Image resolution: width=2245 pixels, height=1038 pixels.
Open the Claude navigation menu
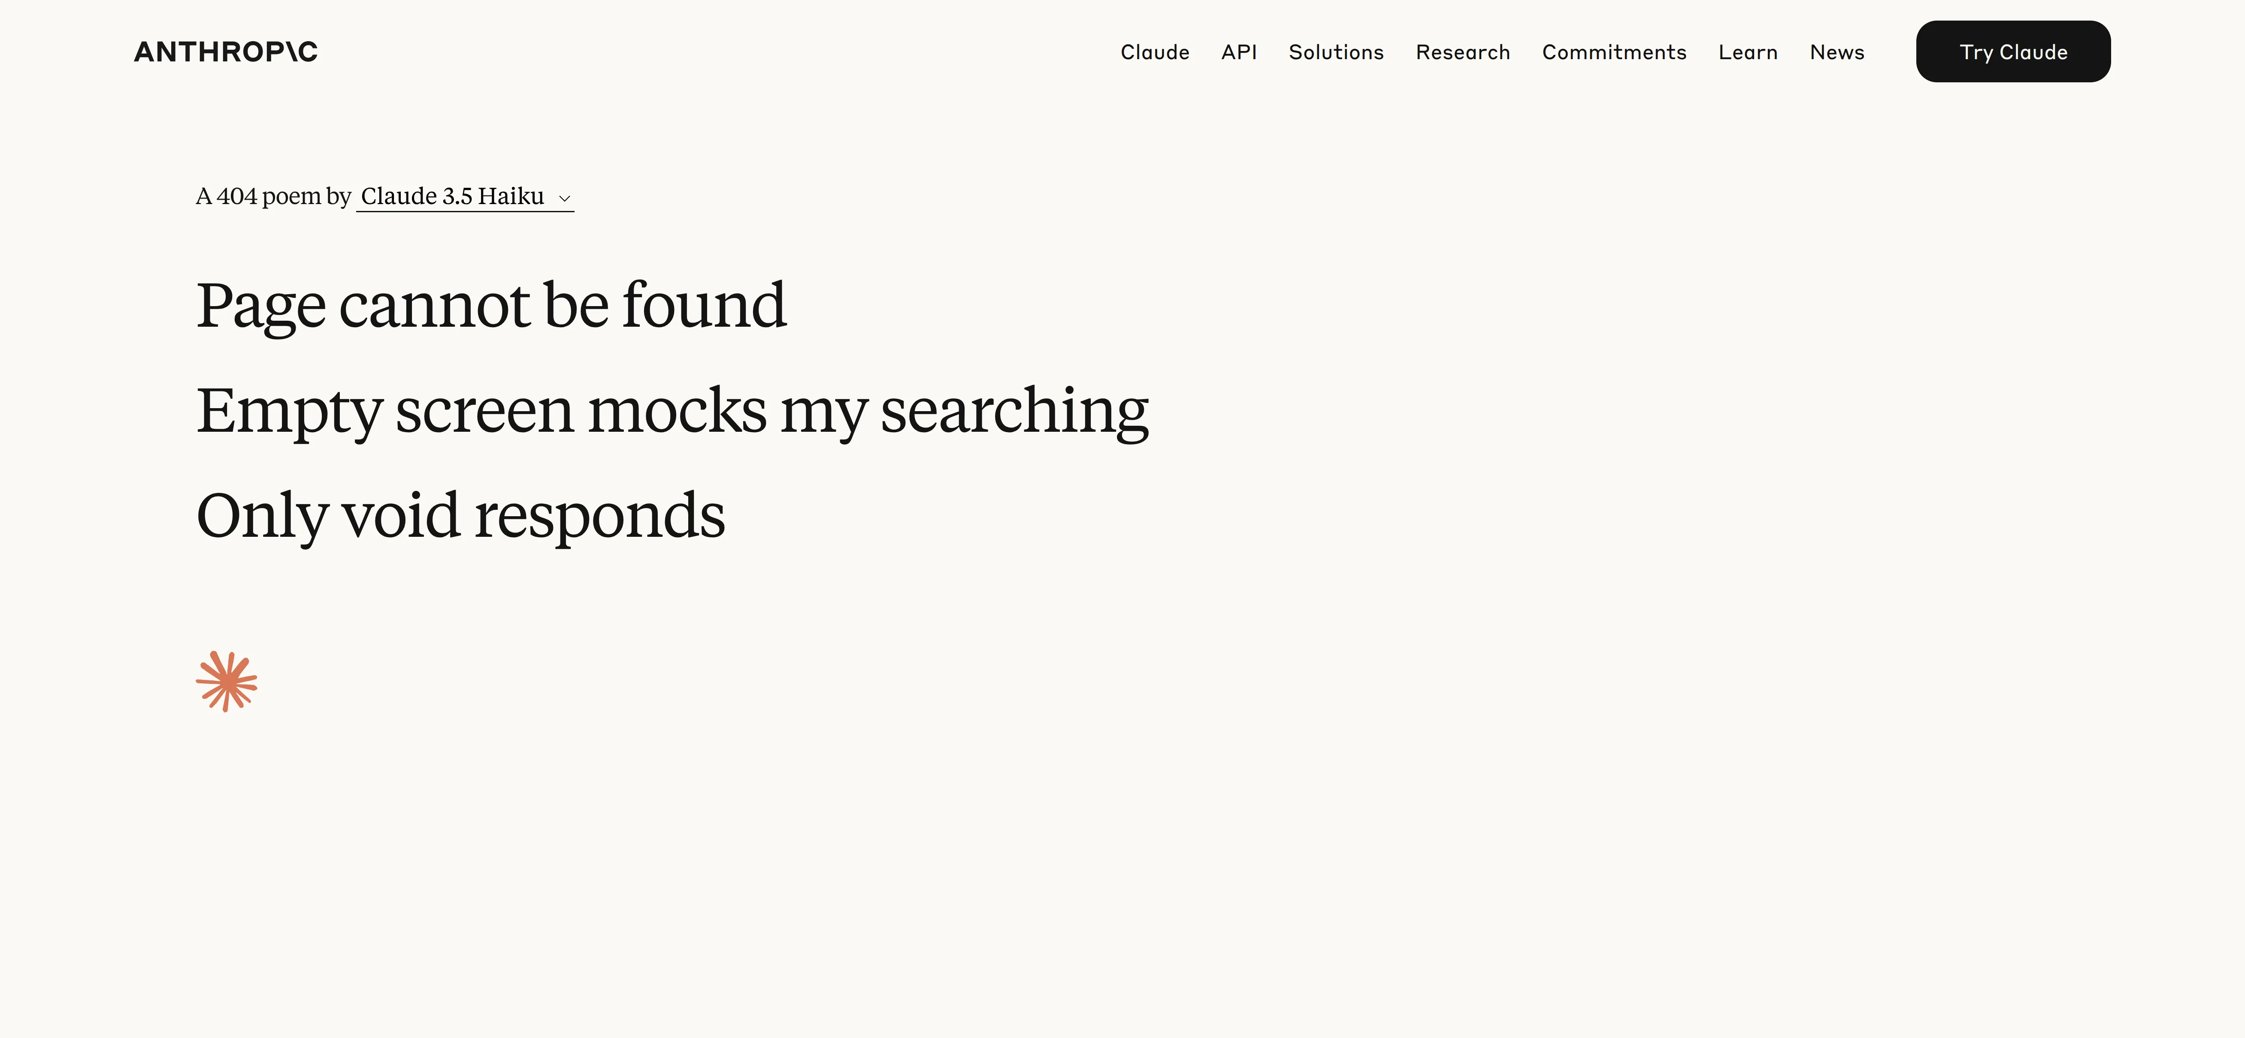(1155, 52)
